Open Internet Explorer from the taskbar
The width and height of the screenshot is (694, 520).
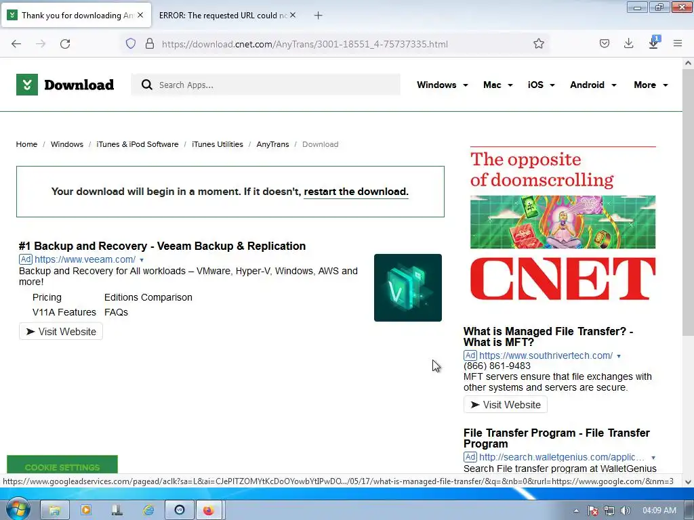pos(148,511)
